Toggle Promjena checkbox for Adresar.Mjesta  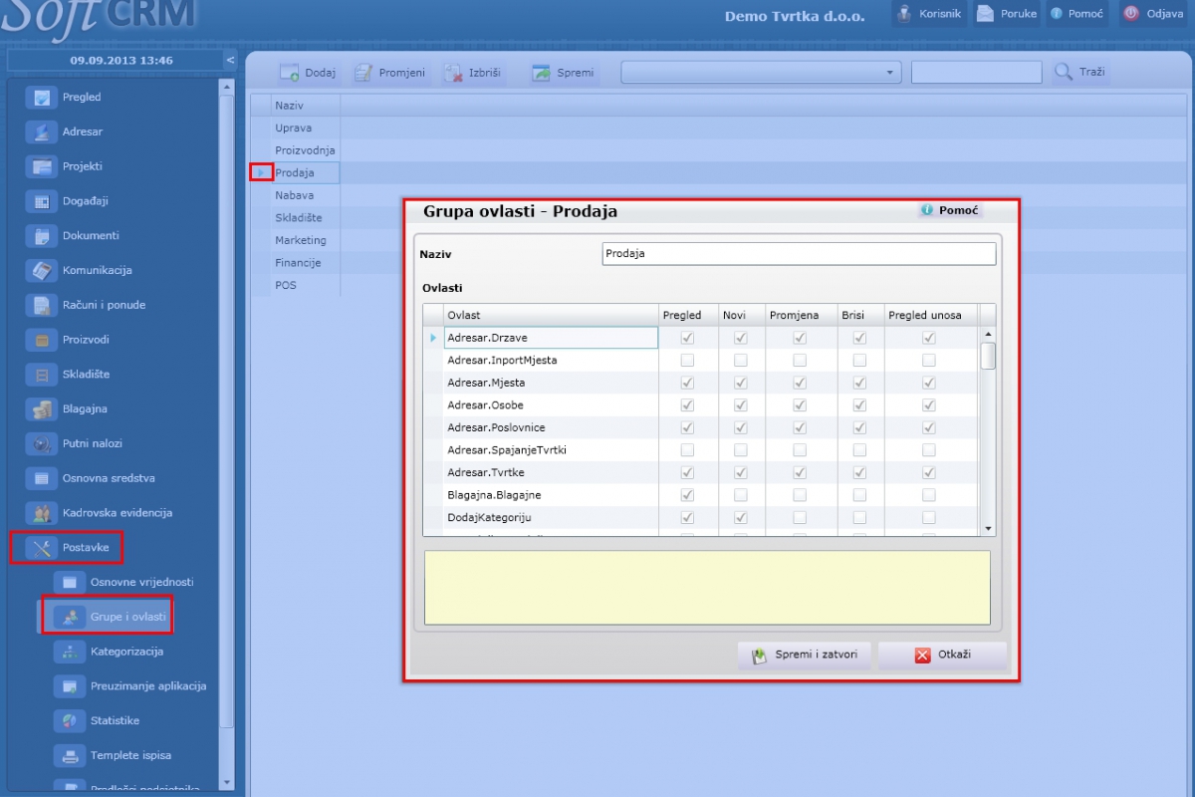click(800, 383)
